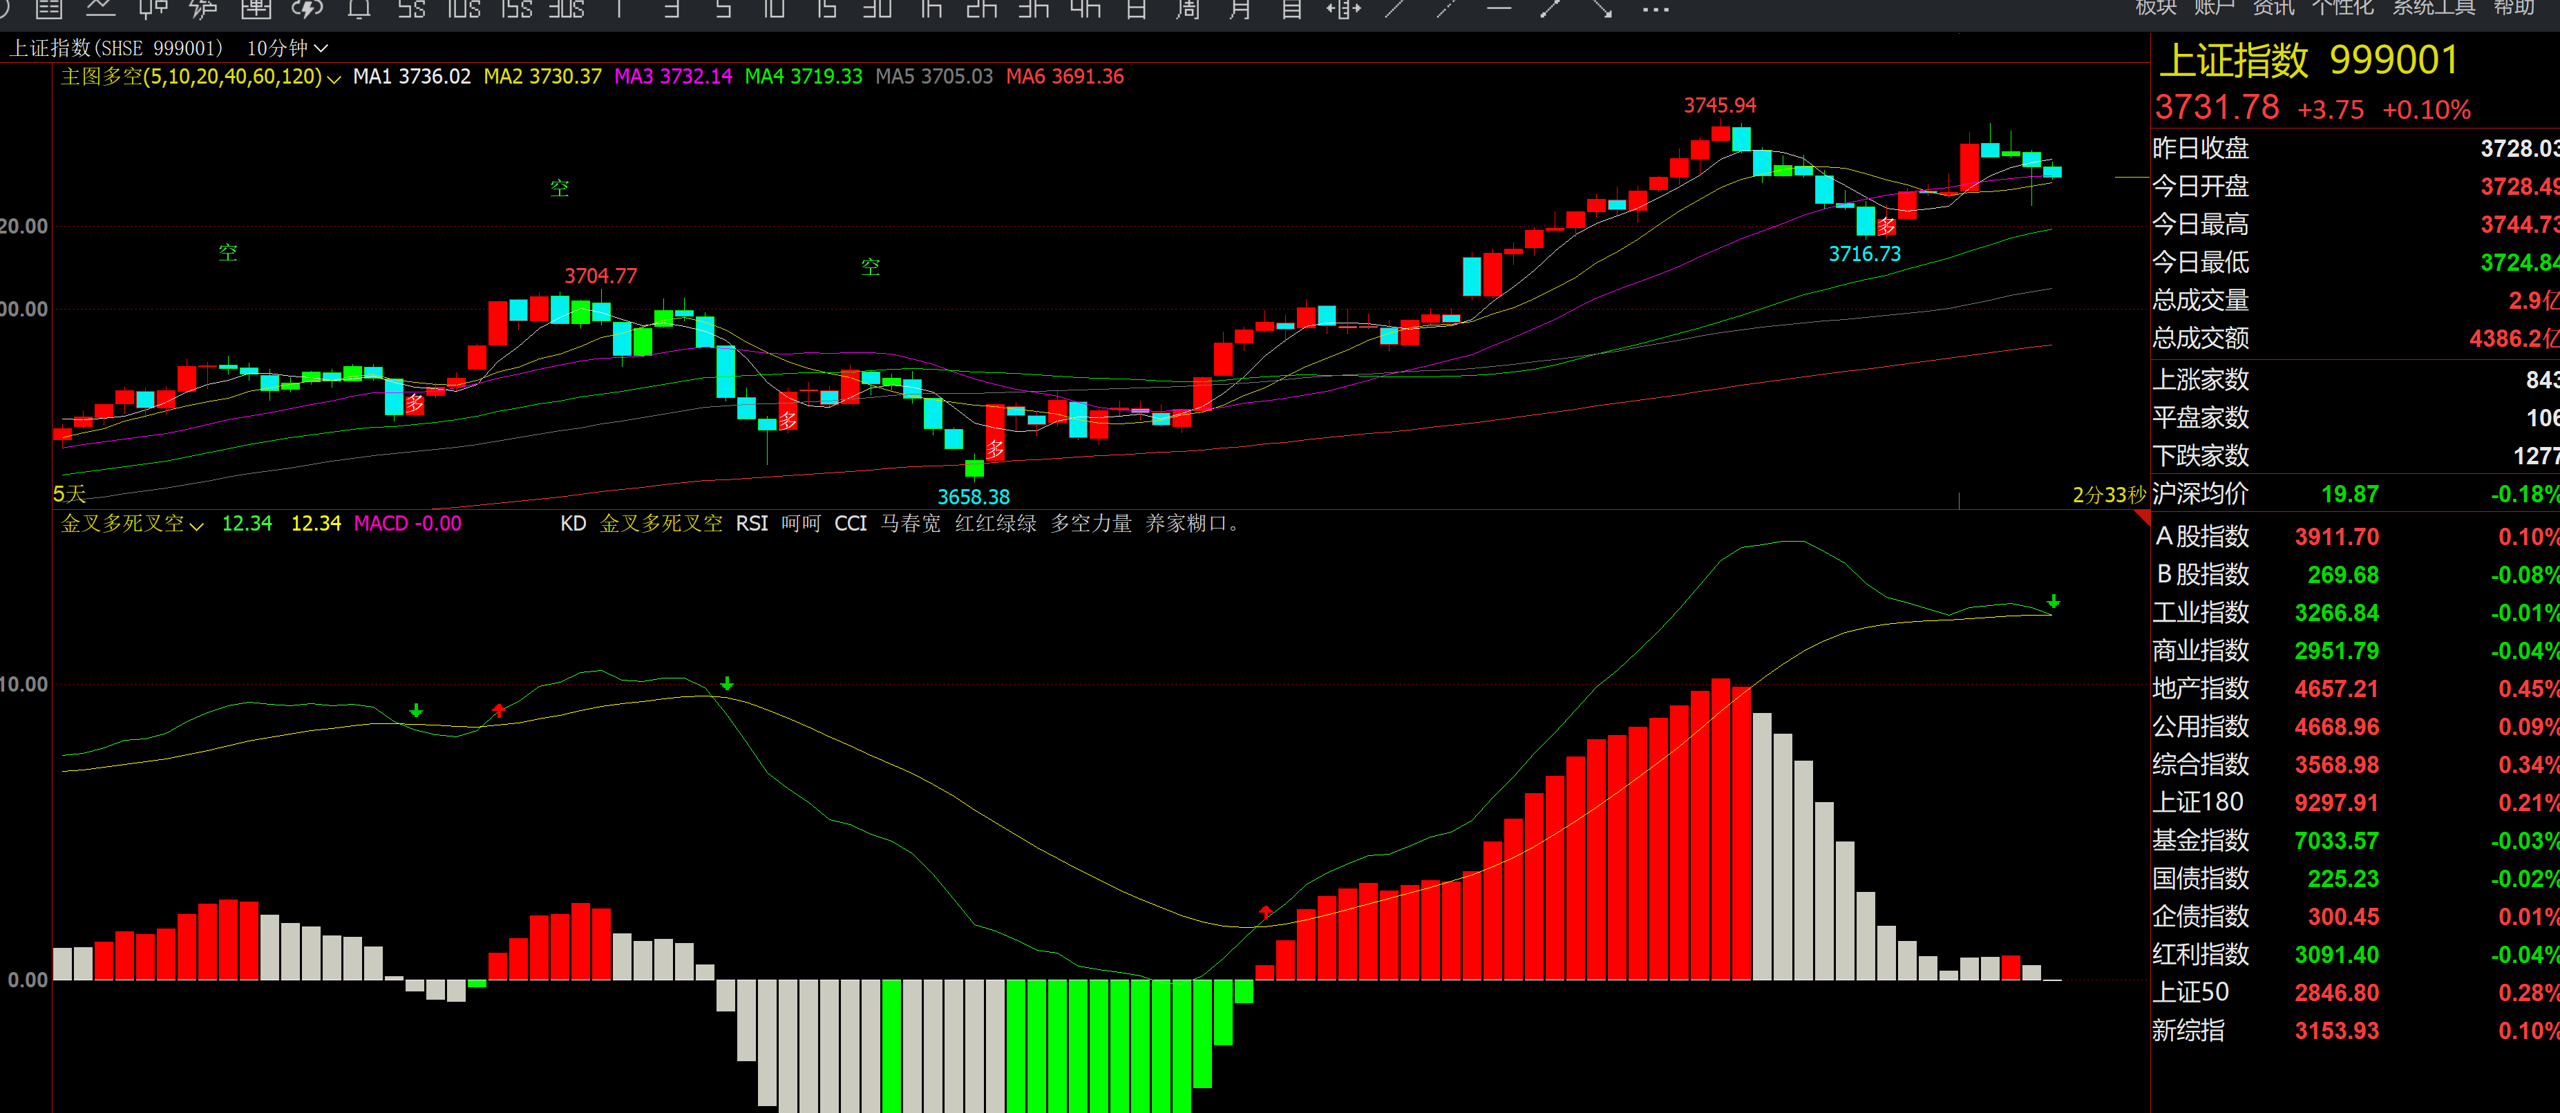Switch chart to monthly (月) period

pos(1240,9)
